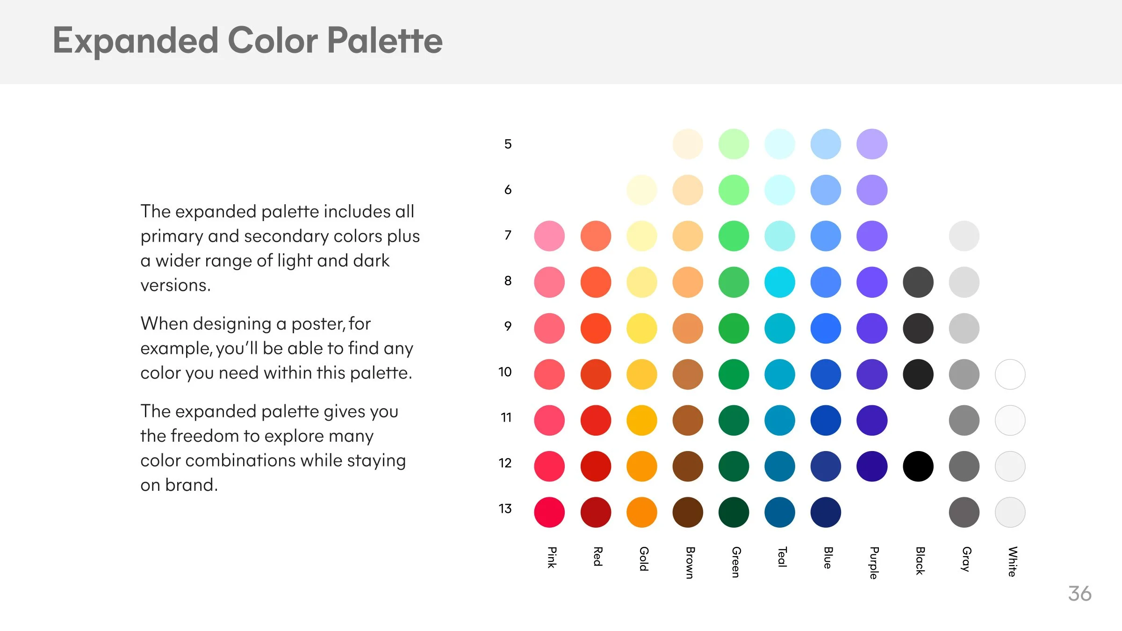Click the Pink swatch in row 13
This screenshot has height=631, width=1122.
(549, 512)
